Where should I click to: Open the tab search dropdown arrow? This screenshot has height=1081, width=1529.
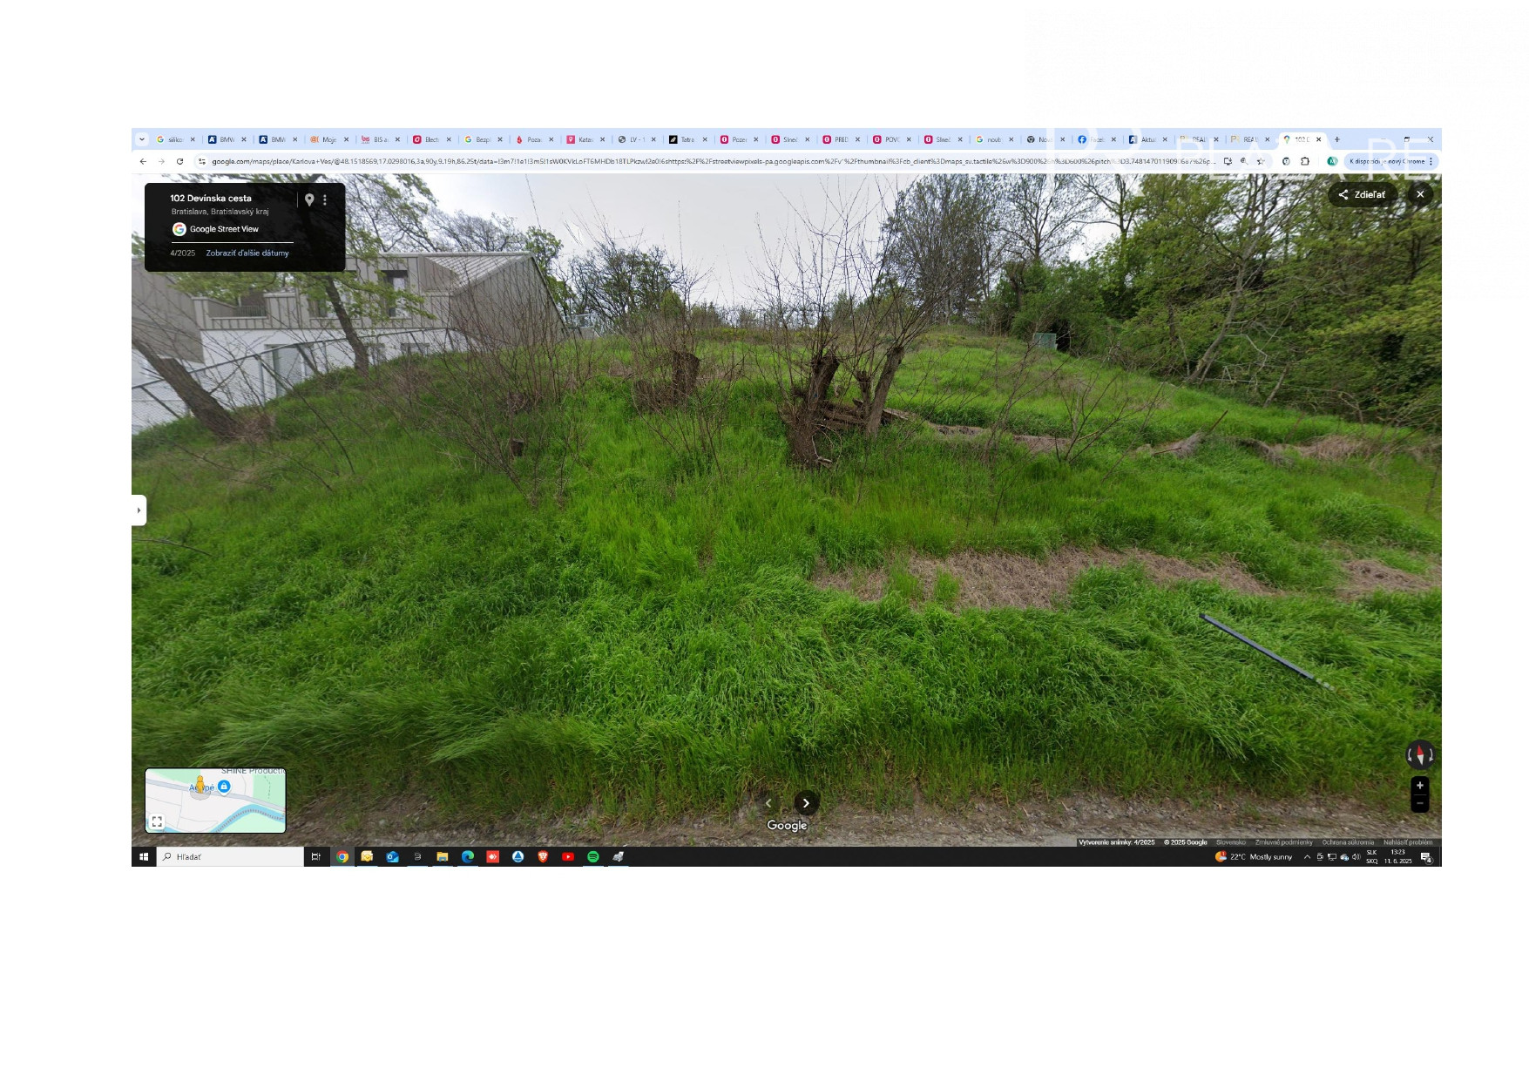click(142, 139)
